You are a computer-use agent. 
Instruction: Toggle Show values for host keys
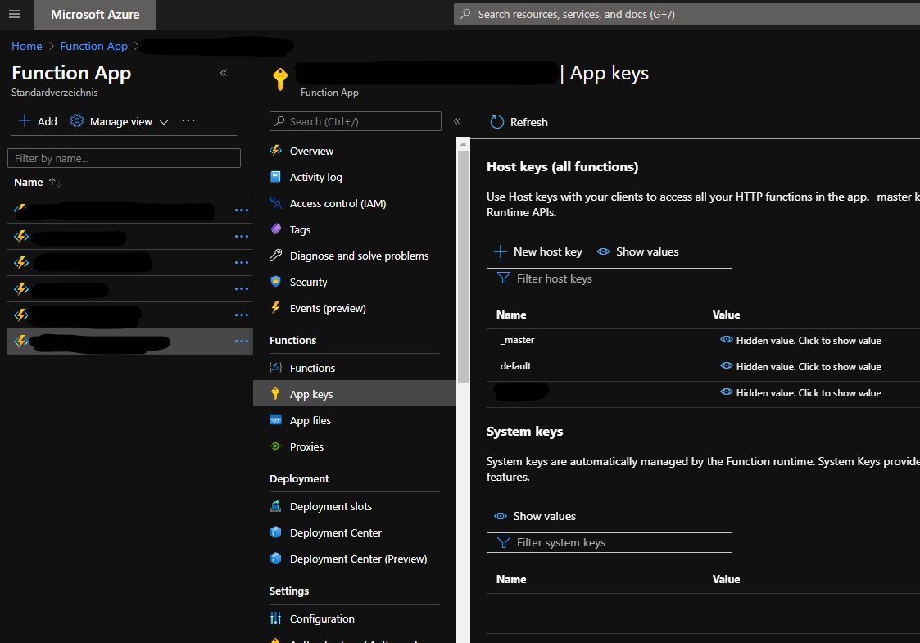tap(638, 251)
